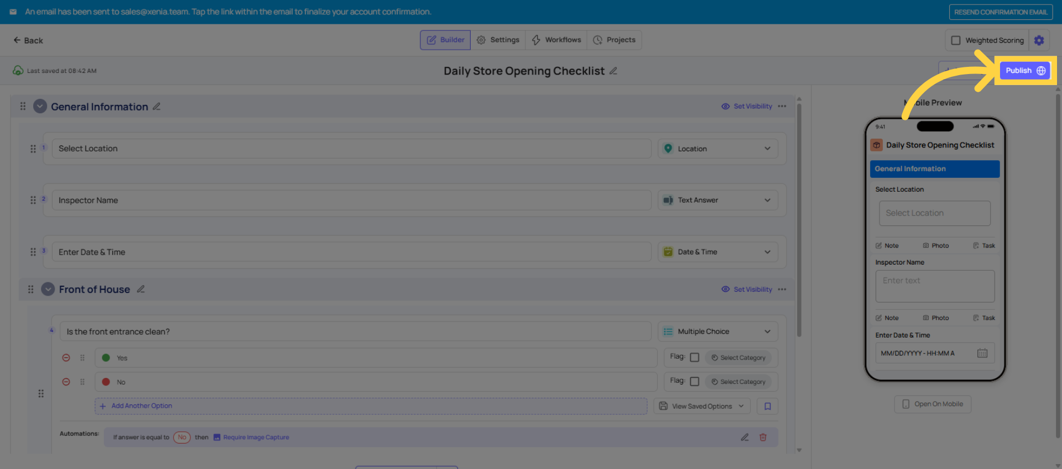
Task: Edit the automation rule with pencil icon
Action: click(x=745, y=438)
